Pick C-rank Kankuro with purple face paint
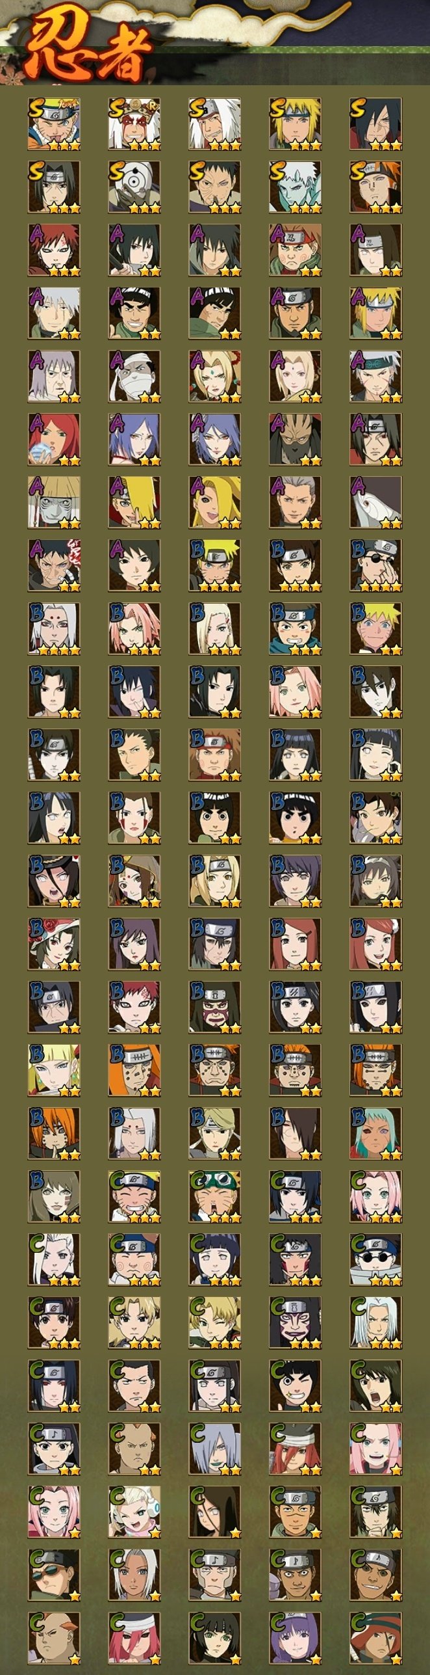Image resolution: width=430 pixels, height=1675 pixels. [x=296, y=1323]
